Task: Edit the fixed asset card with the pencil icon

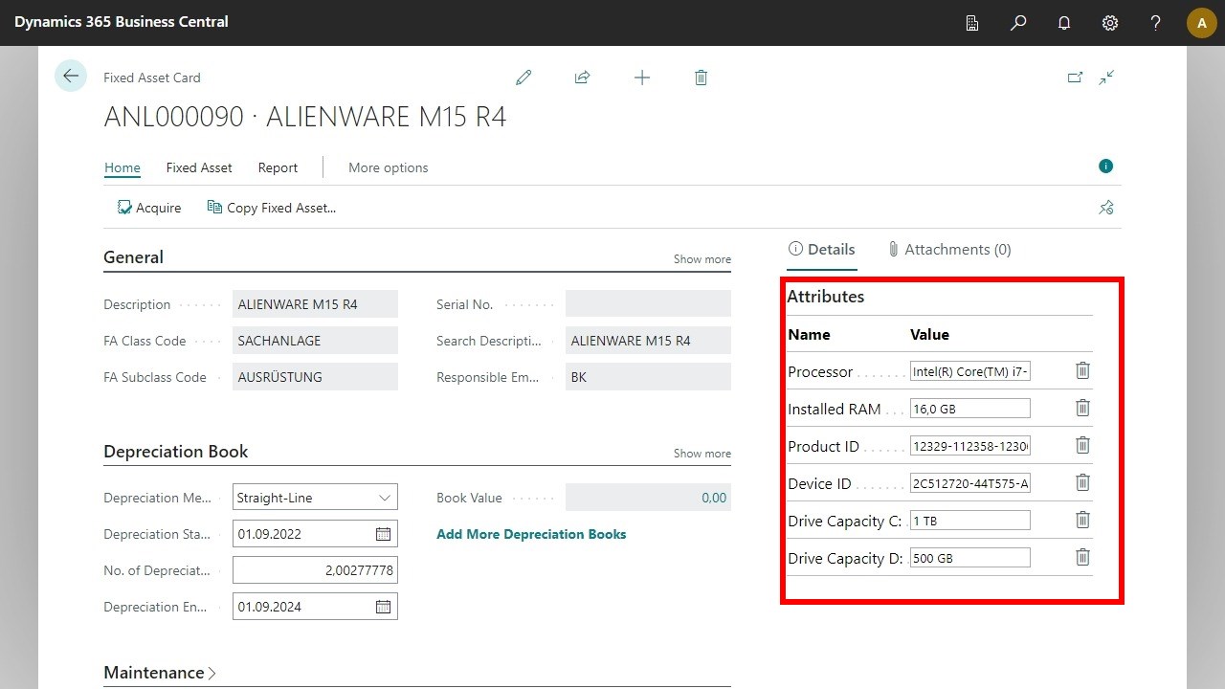Action: 523,78
